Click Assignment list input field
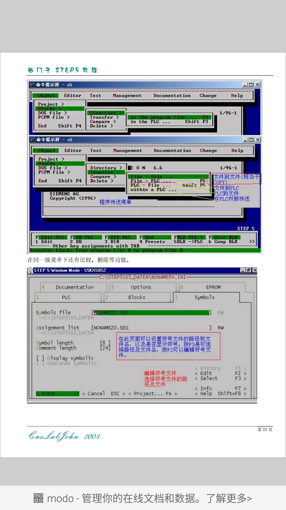Viewport: 286px width, 510px height. point(151,328)
